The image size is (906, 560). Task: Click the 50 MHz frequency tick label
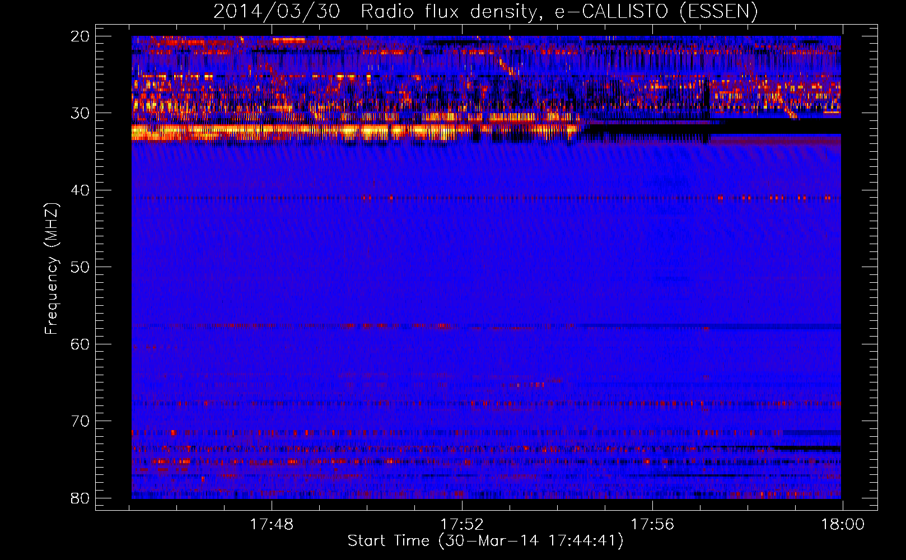tap(80, 267)
